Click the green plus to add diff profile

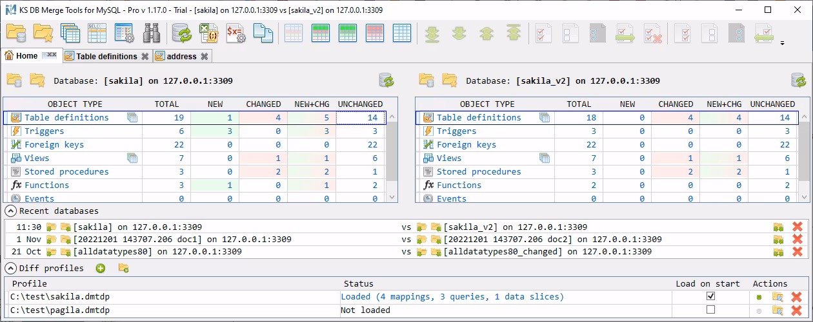click(101, 268)
